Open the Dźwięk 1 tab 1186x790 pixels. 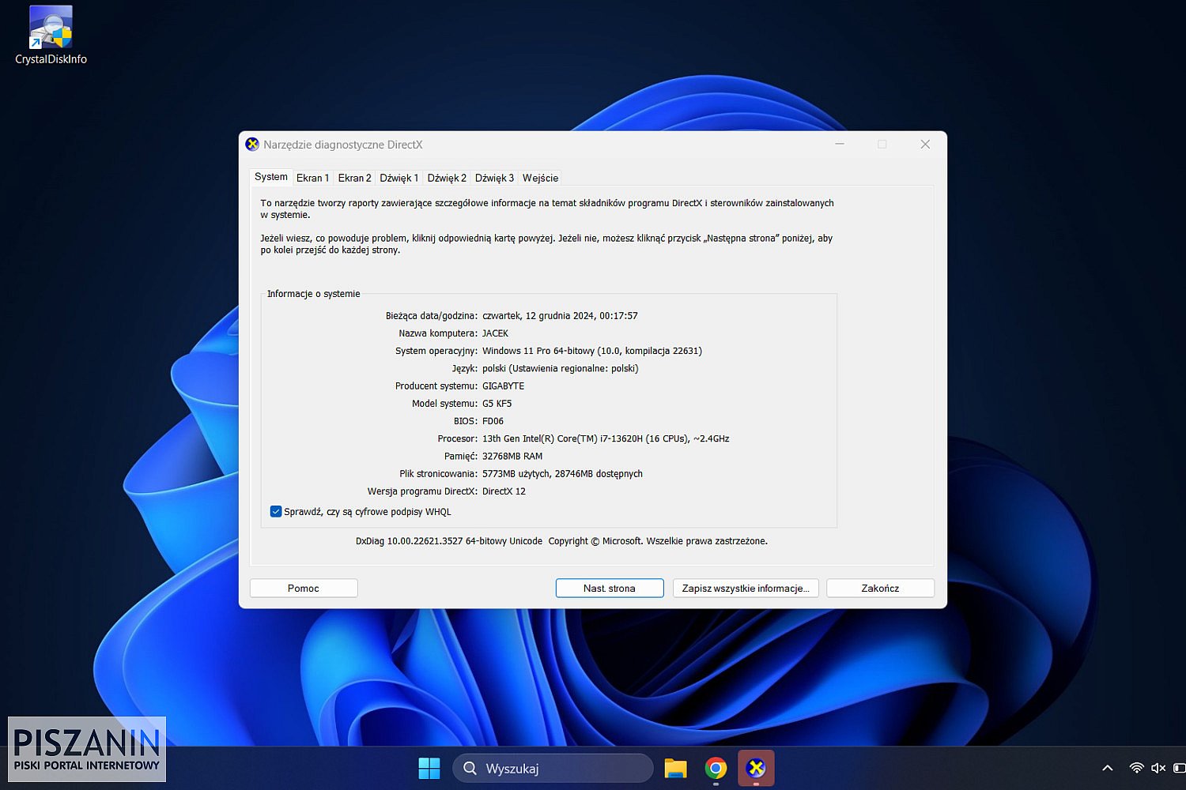tap(398, 178)
